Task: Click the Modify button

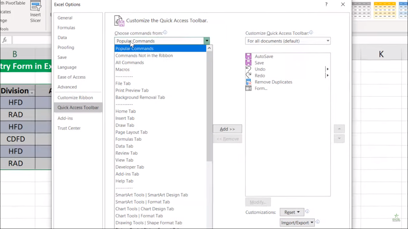Action: (x=258, y=202)
